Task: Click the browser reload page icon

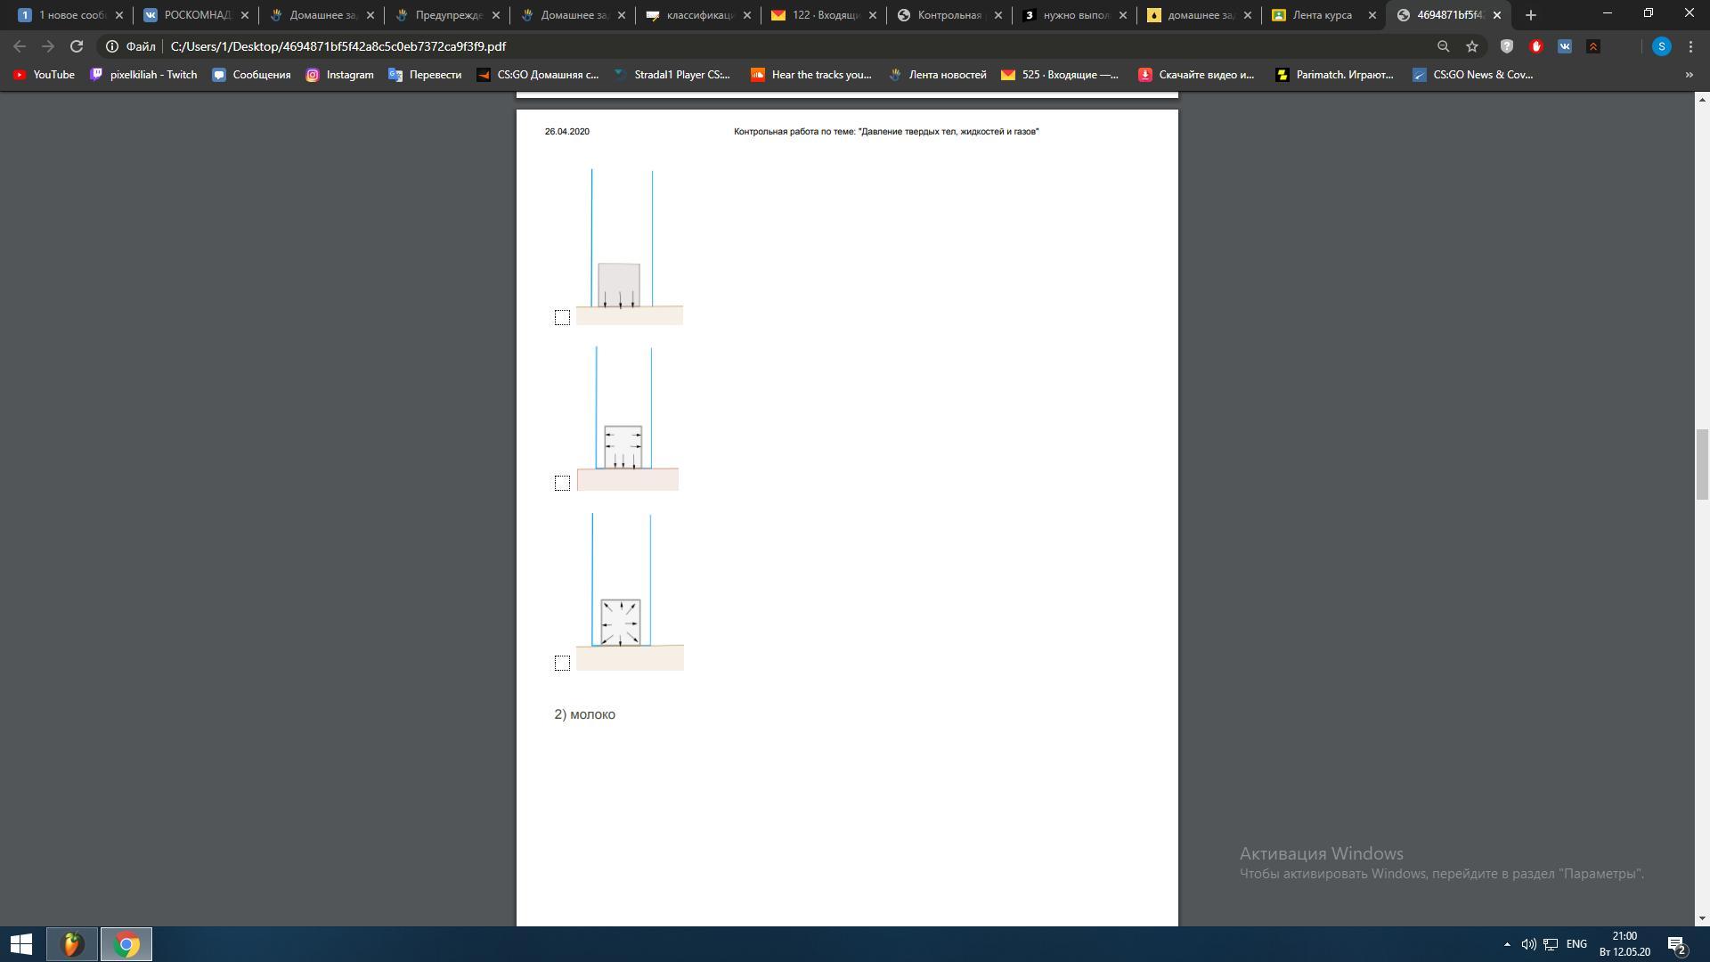Action: point(77,46)
